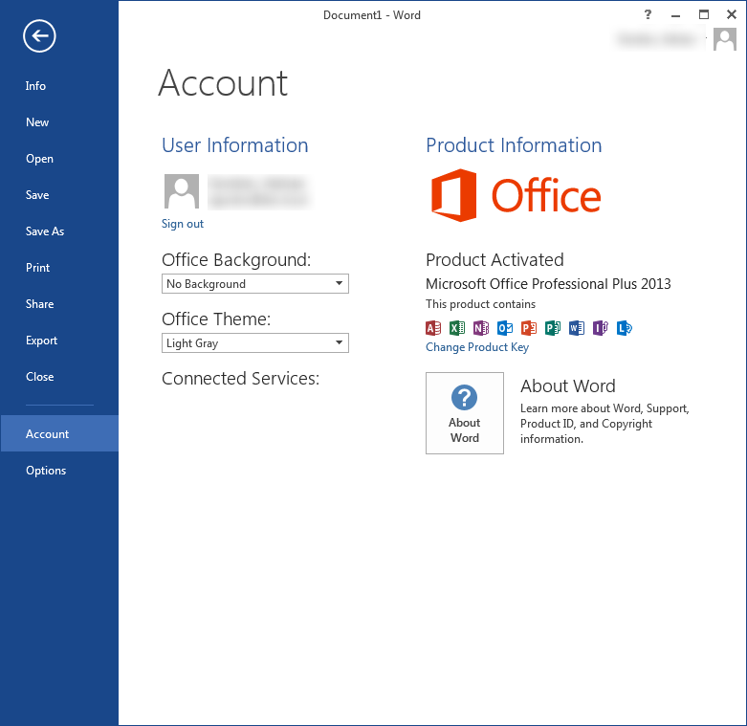Viewport: 747px width, 726px height.
Task: Click the PowerPoint product icon
Action: pyautogui.click(x=529, y=328)
